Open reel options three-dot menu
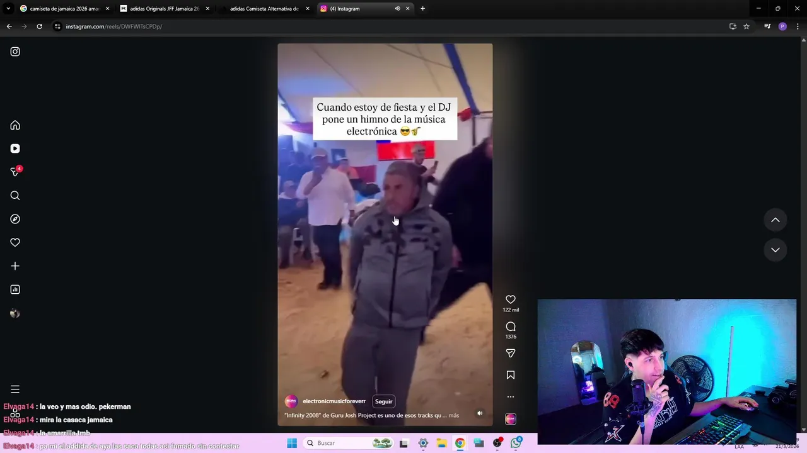 tap(511, 397)
